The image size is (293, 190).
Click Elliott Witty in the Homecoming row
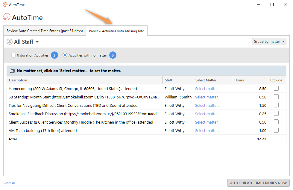(x=174, y=89)
